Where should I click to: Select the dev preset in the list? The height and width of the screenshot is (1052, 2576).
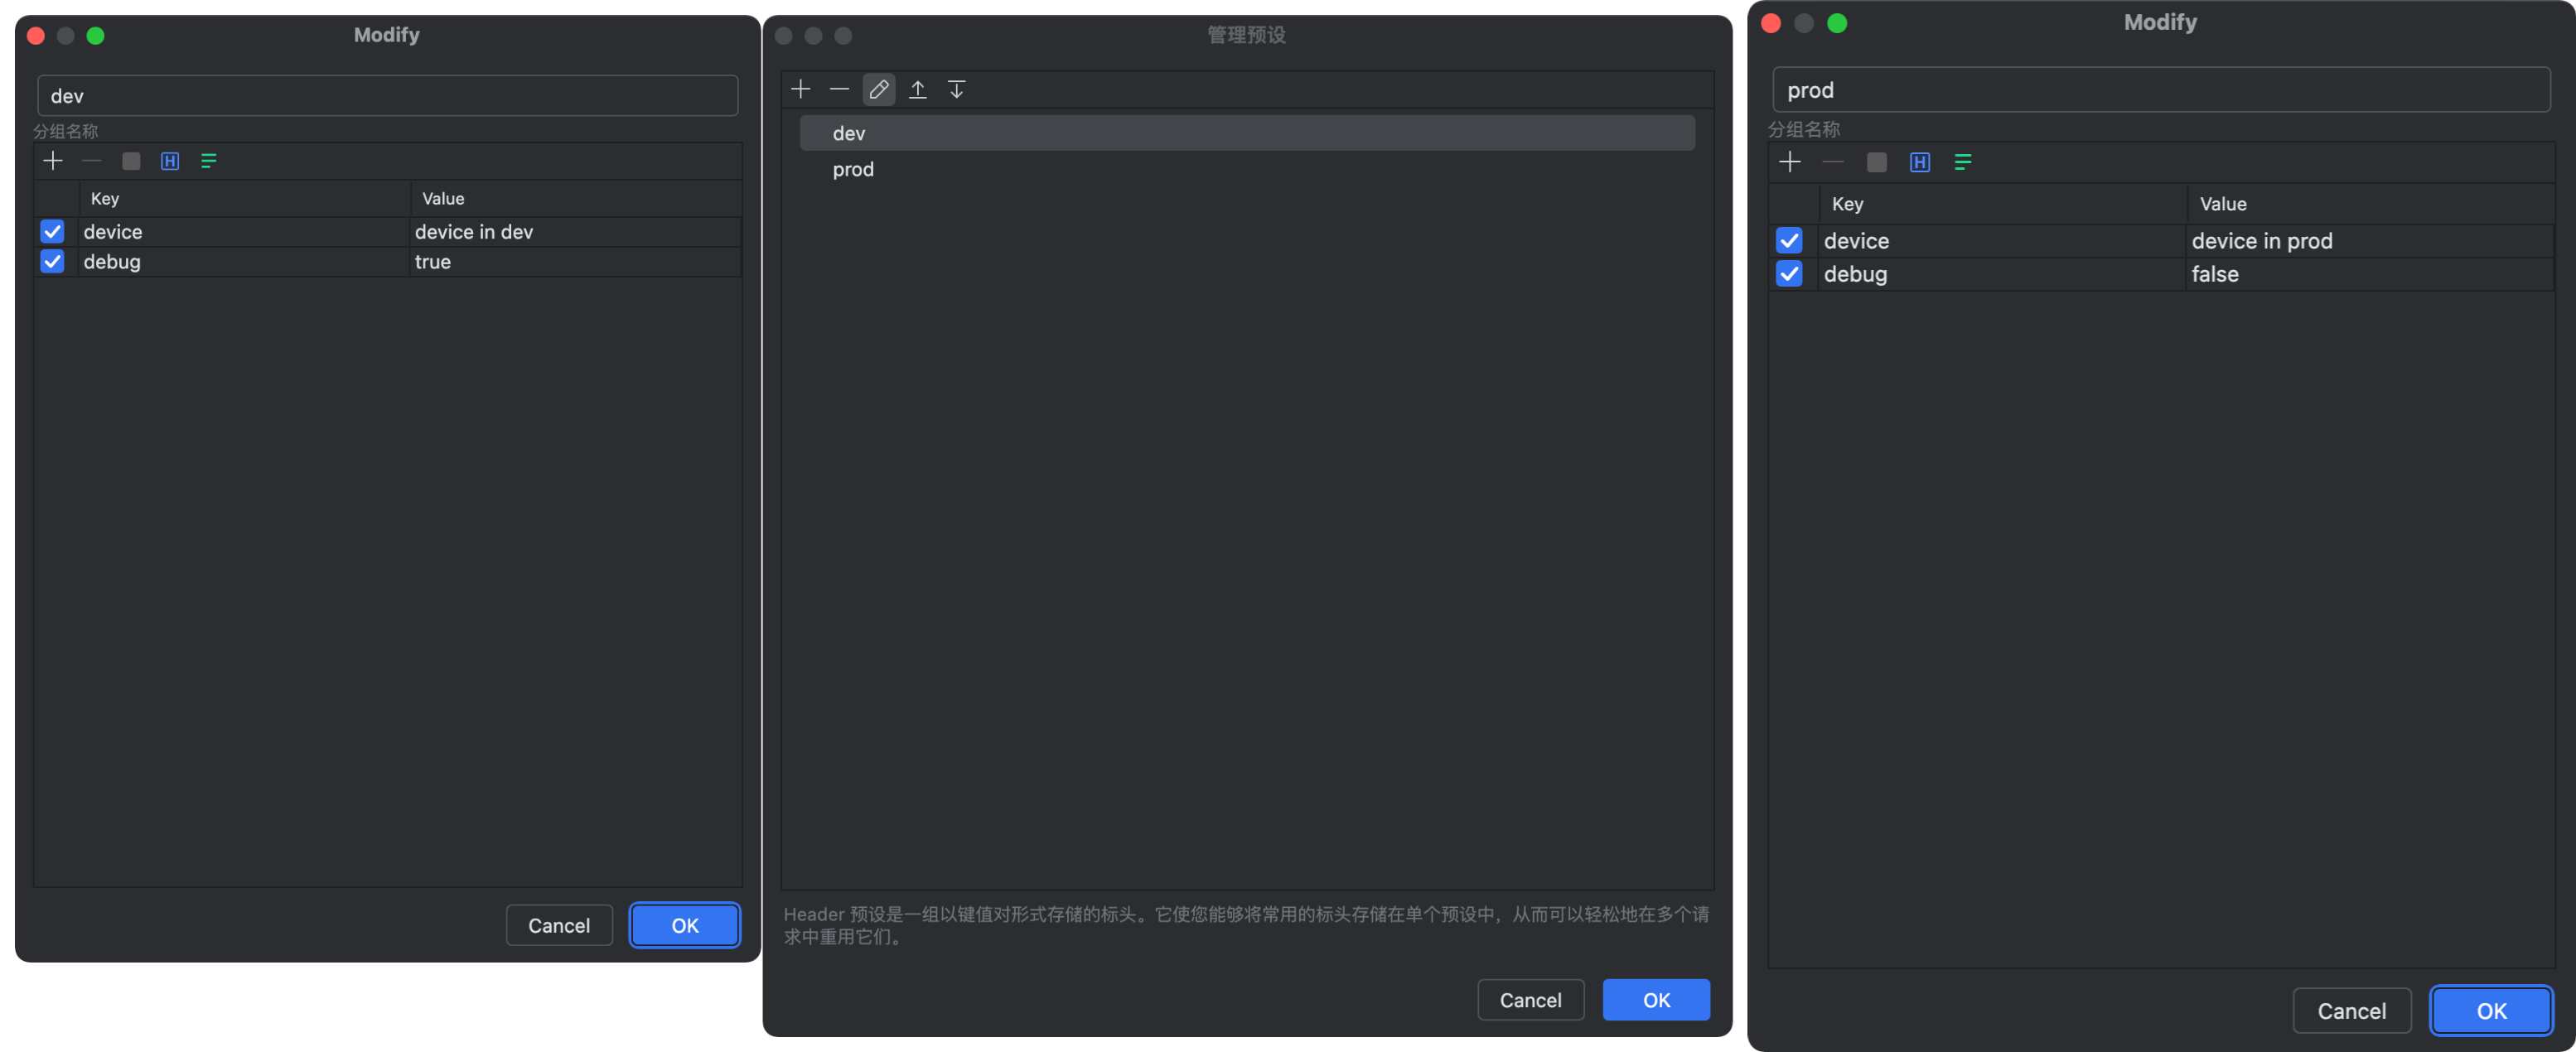pyautogui.click(x=849, y=134)
